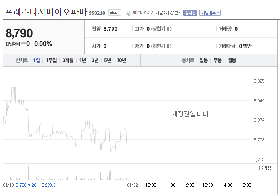Click the 8,949 y-axis price label

click(x=259, y=101)
